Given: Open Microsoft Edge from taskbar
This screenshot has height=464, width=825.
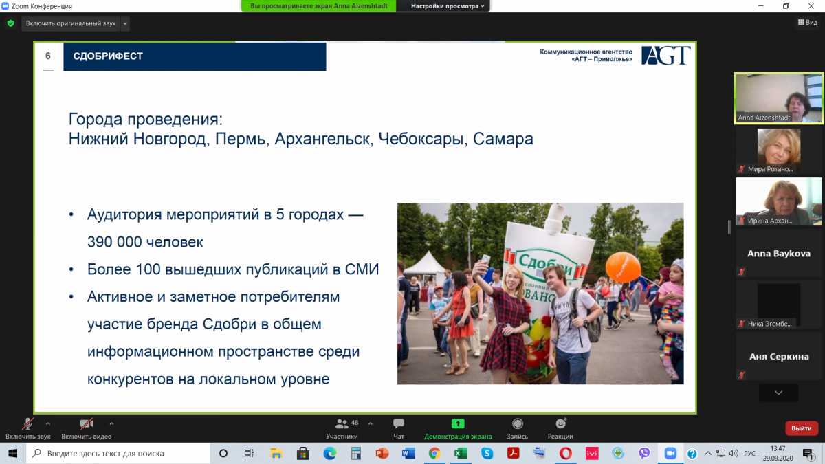Looking at the screenshot, I should (x=329, y=454).
